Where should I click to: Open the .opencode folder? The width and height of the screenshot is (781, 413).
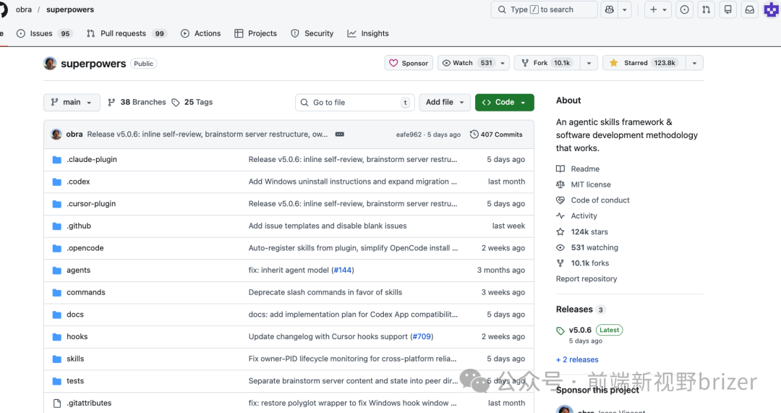(85, 248)
